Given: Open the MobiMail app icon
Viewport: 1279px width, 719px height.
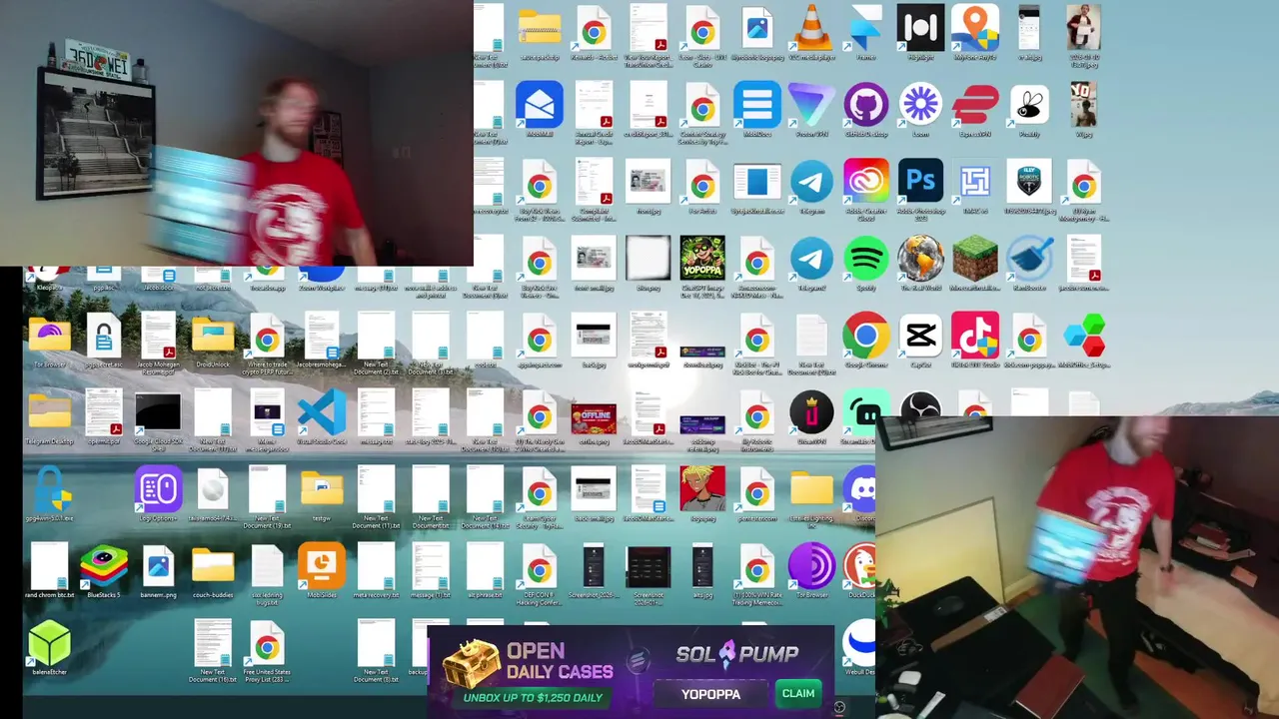Looking at the screenshot, I should [540, 105].
